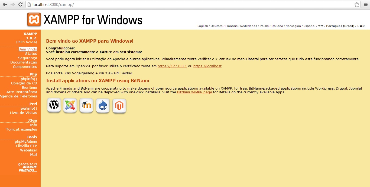Open phpinfo() in the sidebar
Screen dimensions: 370x187
click(29, 79)
